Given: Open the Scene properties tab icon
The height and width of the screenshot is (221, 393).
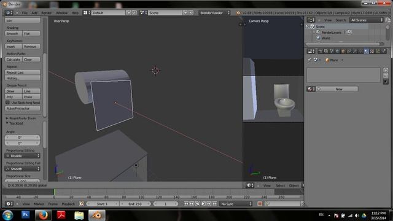Looking at the screenshot, I should point(332,52).
